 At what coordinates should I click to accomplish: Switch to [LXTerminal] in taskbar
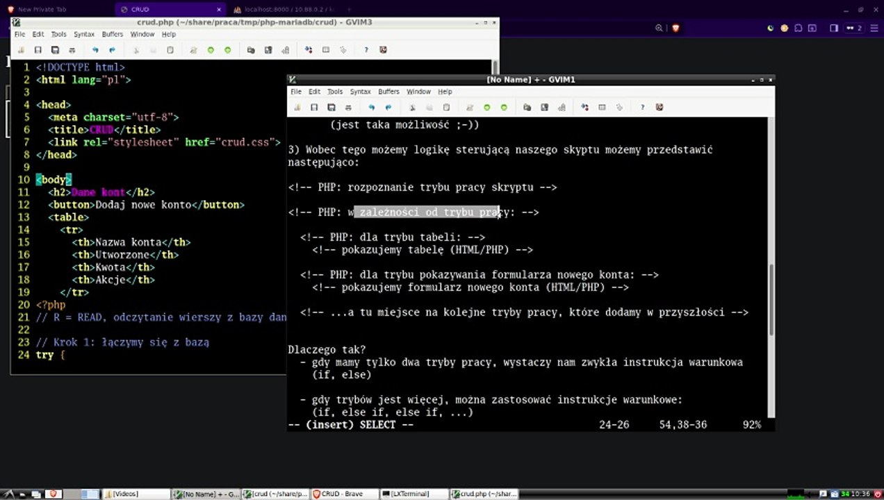(x=414, y=494)
